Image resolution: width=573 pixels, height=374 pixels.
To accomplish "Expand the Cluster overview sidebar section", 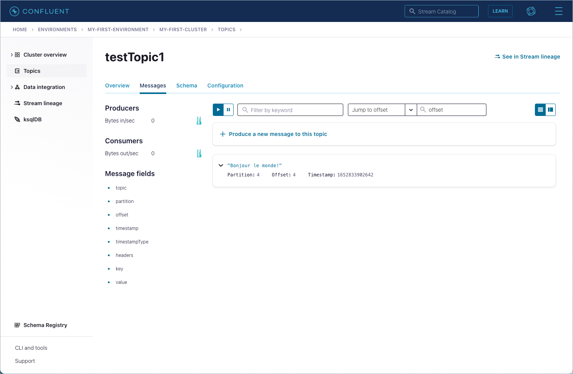I will tap(11, 54).
